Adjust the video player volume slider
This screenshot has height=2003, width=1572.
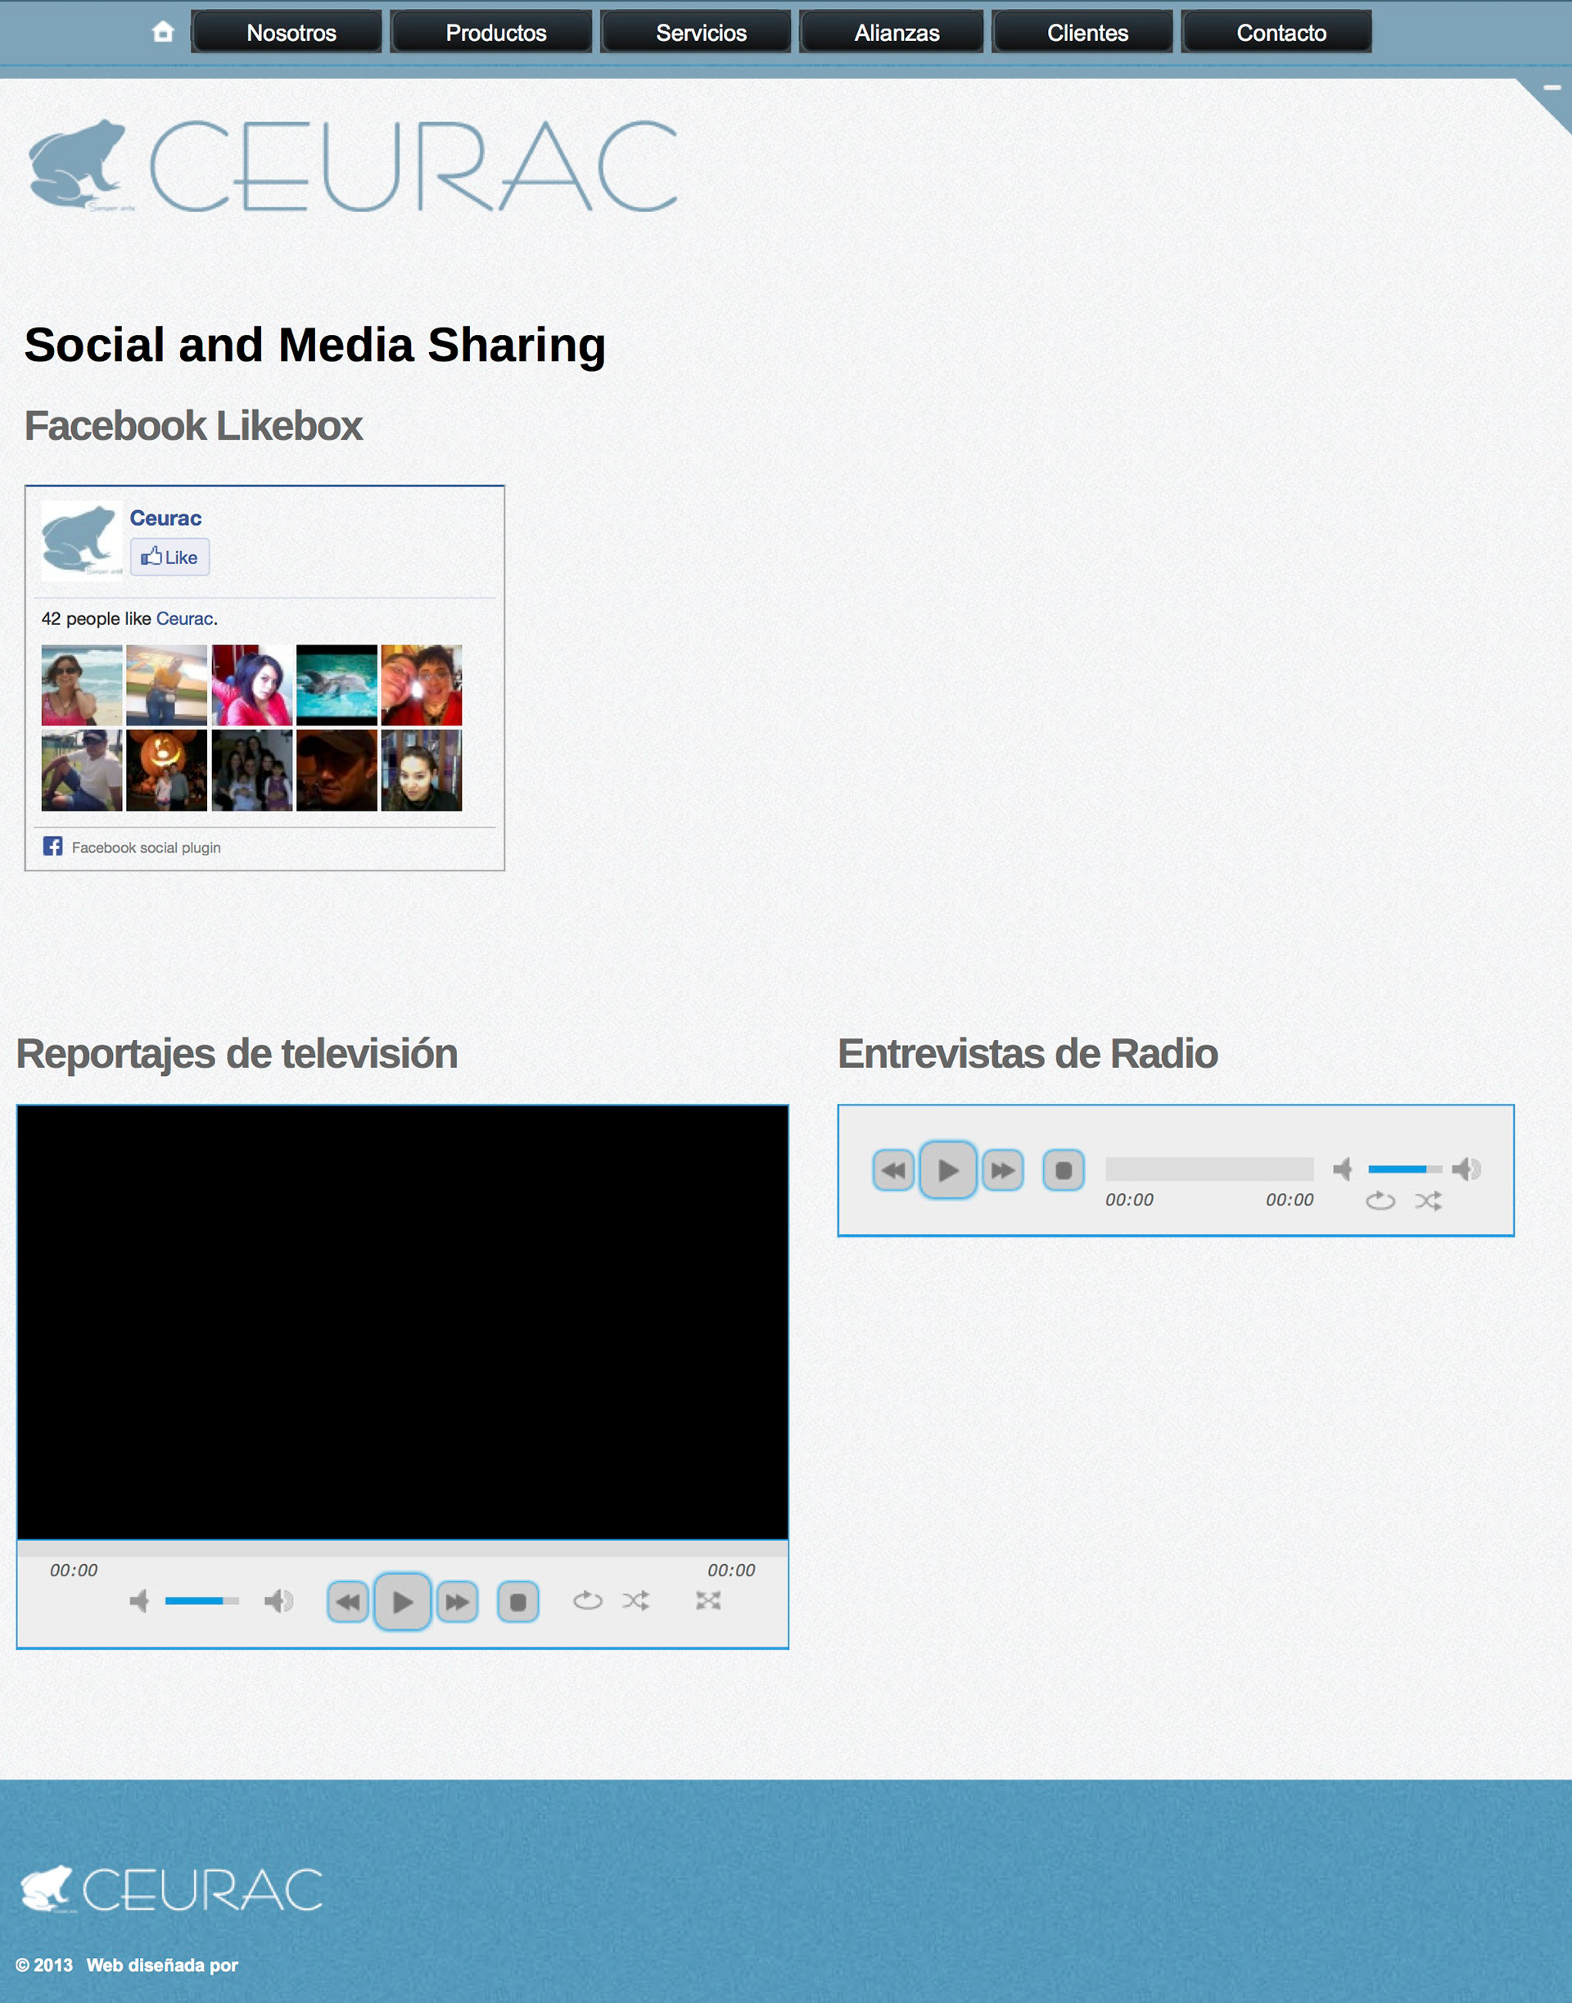click(202, 1602)
